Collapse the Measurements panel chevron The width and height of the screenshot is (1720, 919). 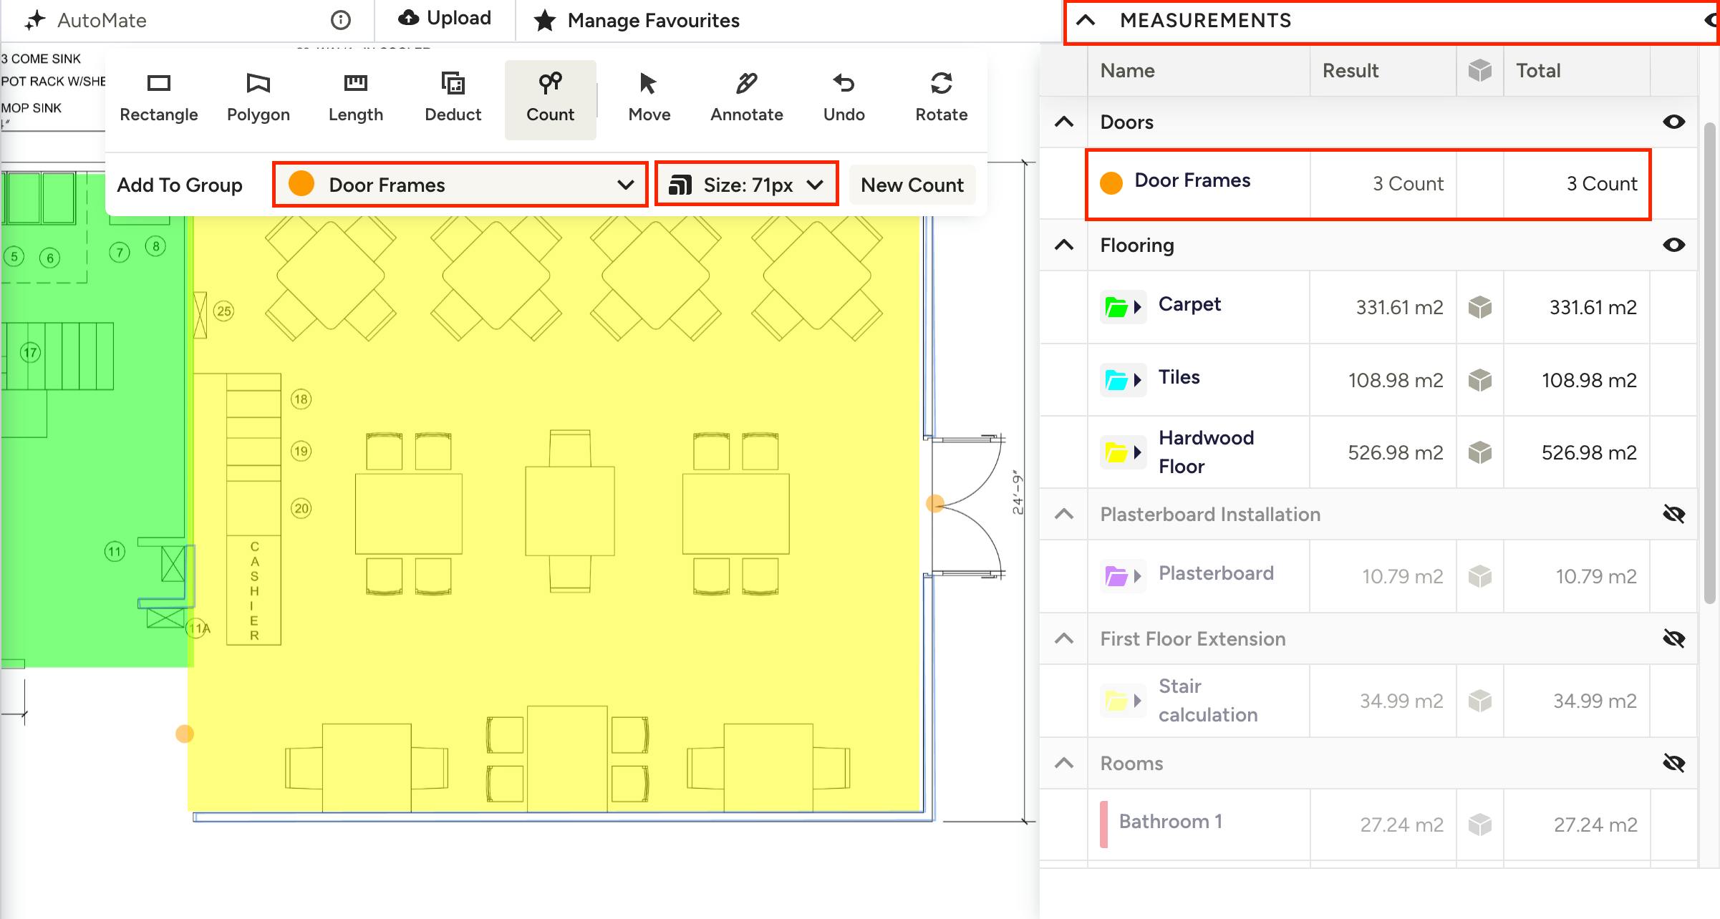(x=1086, y=20)
